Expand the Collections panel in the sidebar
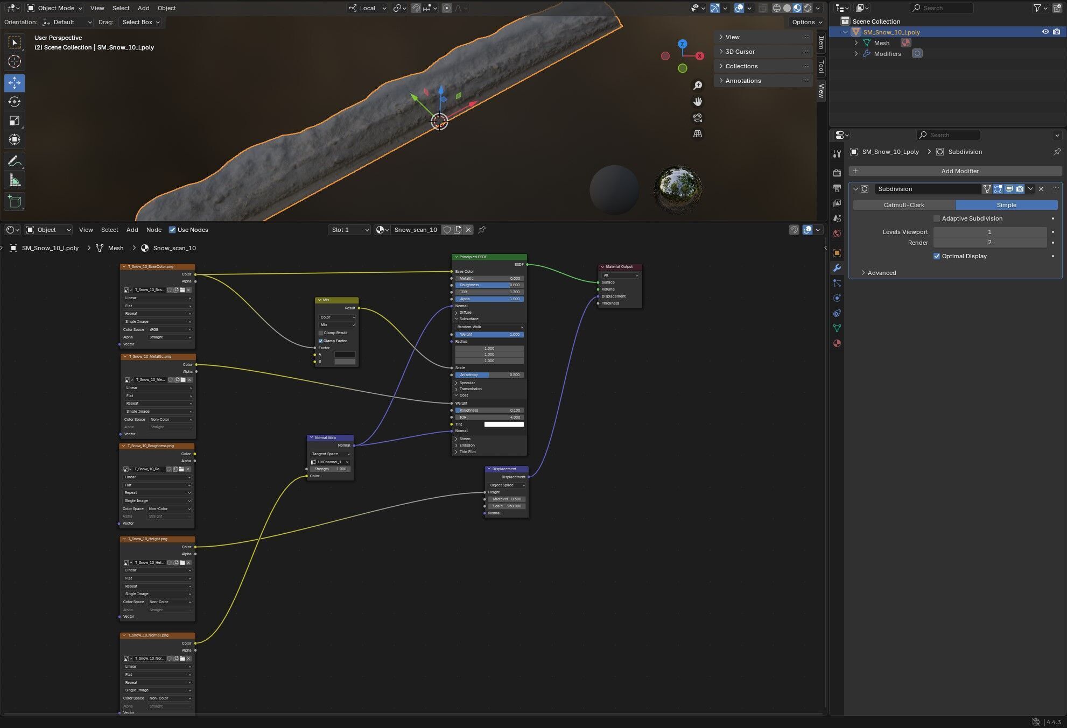 [741, 66]
